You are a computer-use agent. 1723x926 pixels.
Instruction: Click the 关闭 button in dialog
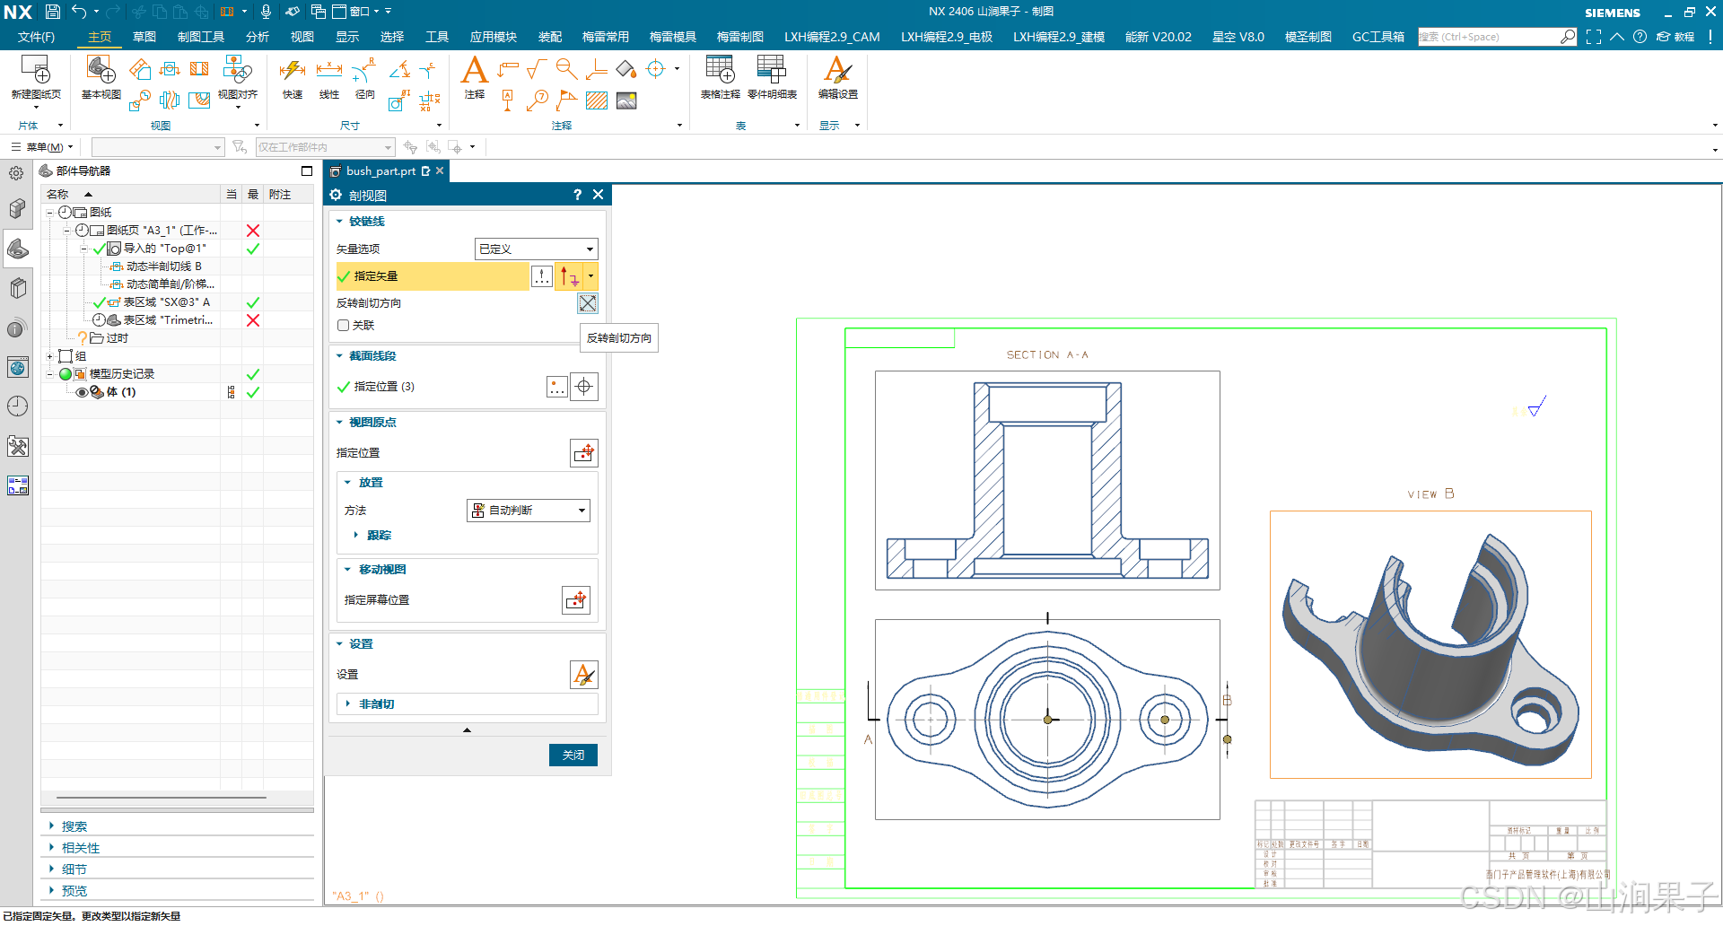(x=573, y=756)
